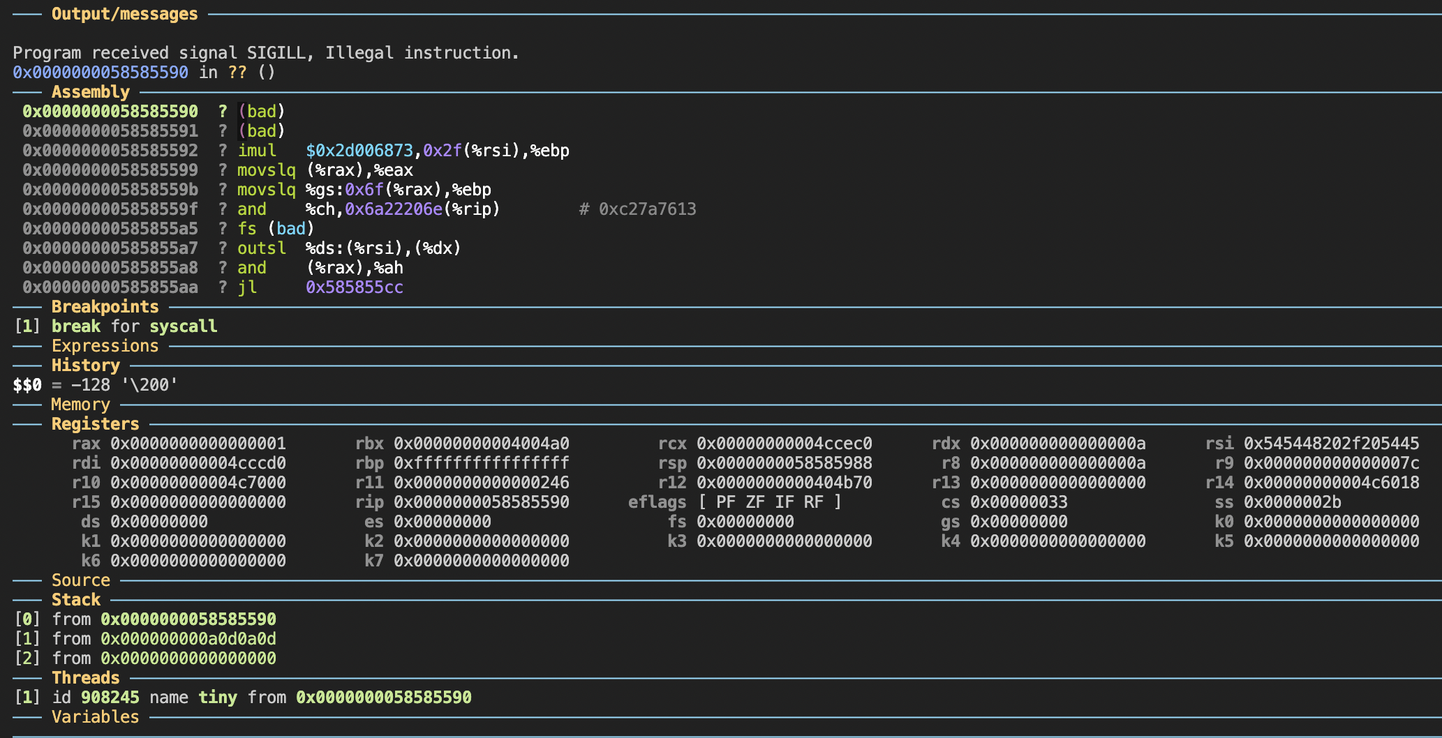Select the Breakpoints section header
This screenshot has height=738, width=1442.
point(105,307)
